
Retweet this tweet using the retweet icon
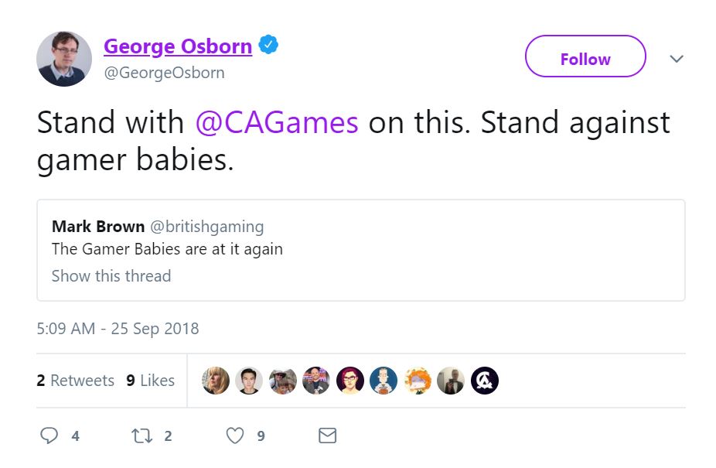[142, 436]
